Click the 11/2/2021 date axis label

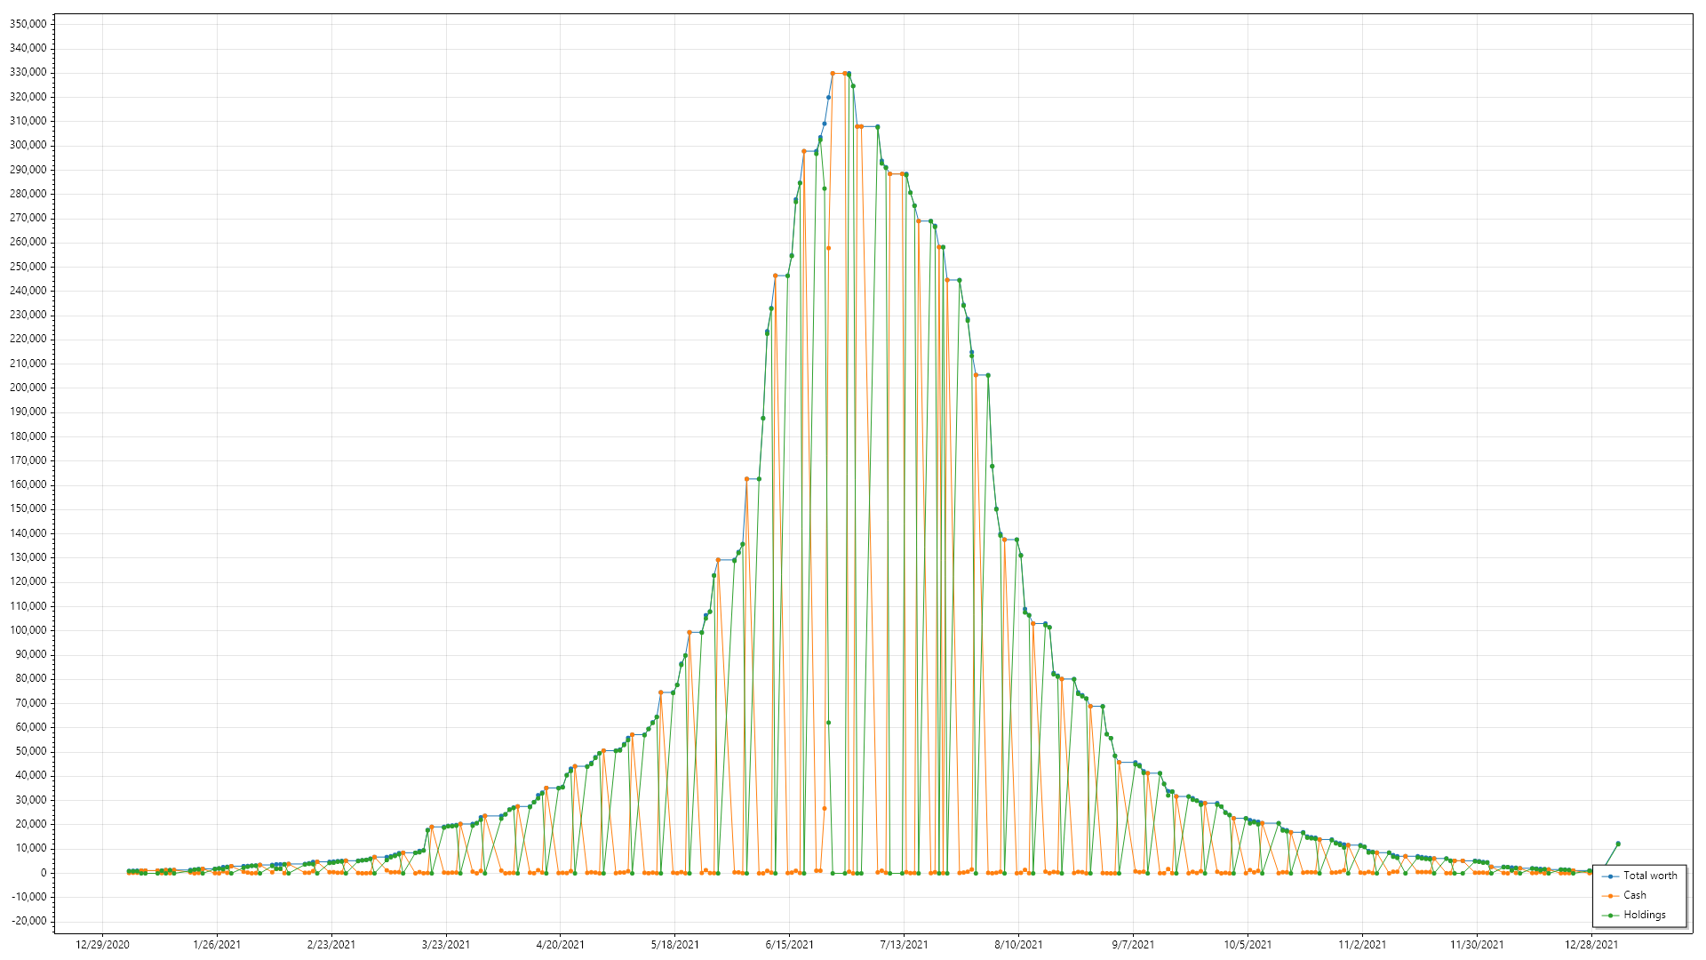pyautogui.click(x=1362, y=945)
